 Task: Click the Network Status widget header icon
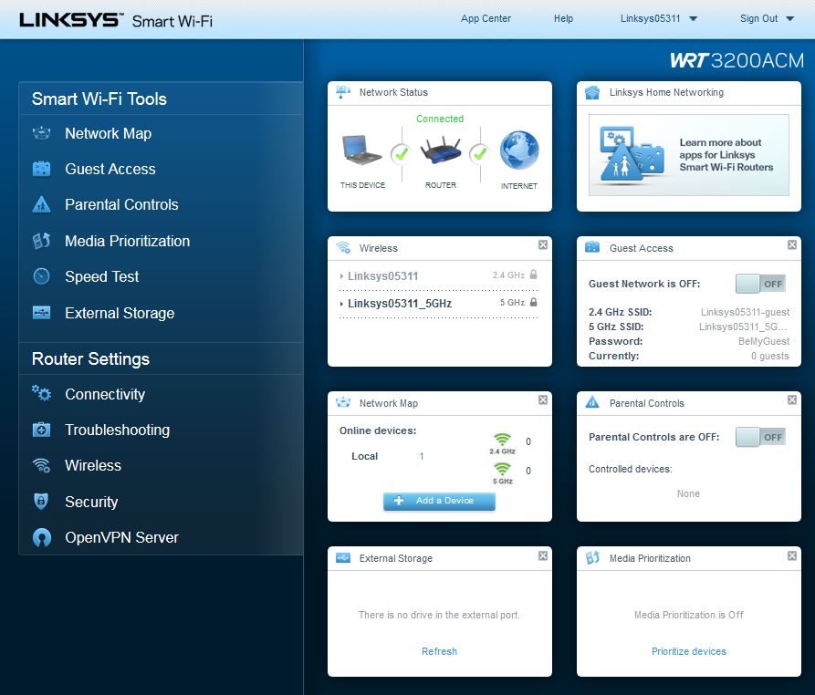click(343, 92)
